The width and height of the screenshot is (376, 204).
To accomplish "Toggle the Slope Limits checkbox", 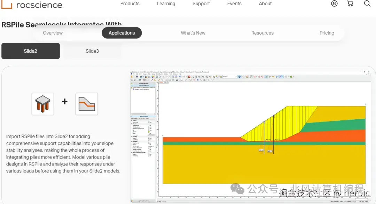I will click(x=149, y=122).
